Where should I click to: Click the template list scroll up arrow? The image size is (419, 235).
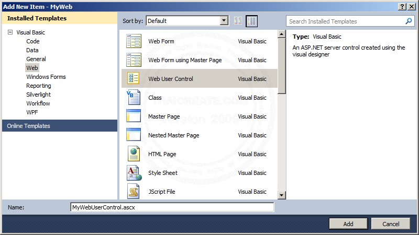(x=281, y=34)
